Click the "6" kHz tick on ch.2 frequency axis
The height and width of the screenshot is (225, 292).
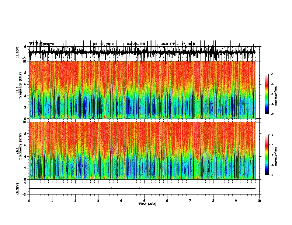coord(26,145)
